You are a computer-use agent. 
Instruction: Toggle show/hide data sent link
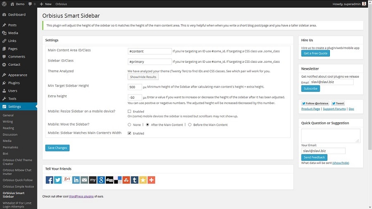[x=341, y=163]
